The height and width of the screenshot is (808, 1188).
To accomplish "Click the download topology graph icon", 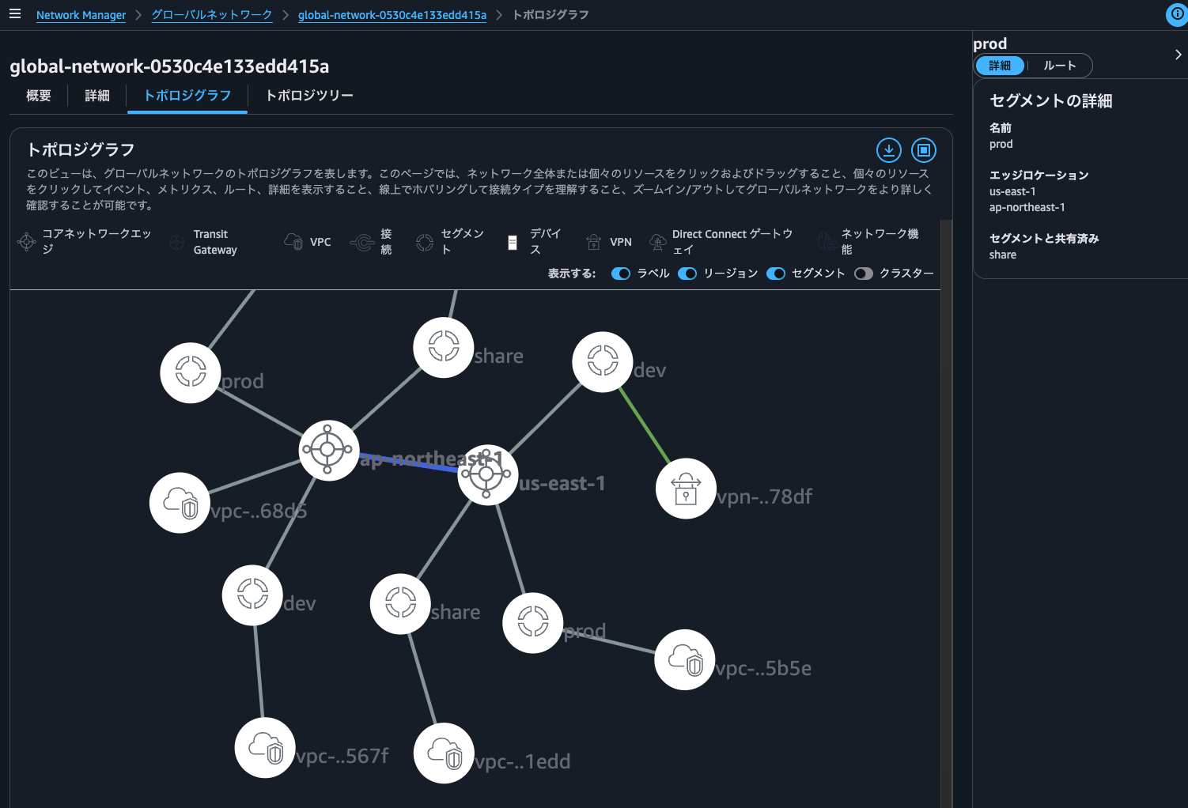I will coord(888,150).
